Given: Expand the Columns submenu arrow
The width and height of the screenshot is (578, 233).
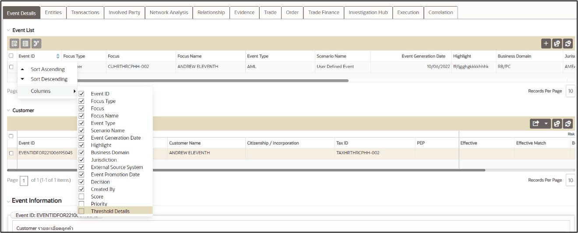Looking at the screenshot, I should [74, 91].
